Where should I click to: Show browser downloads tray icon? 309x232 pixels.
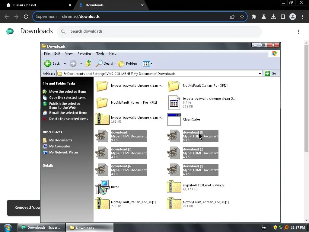273,17
